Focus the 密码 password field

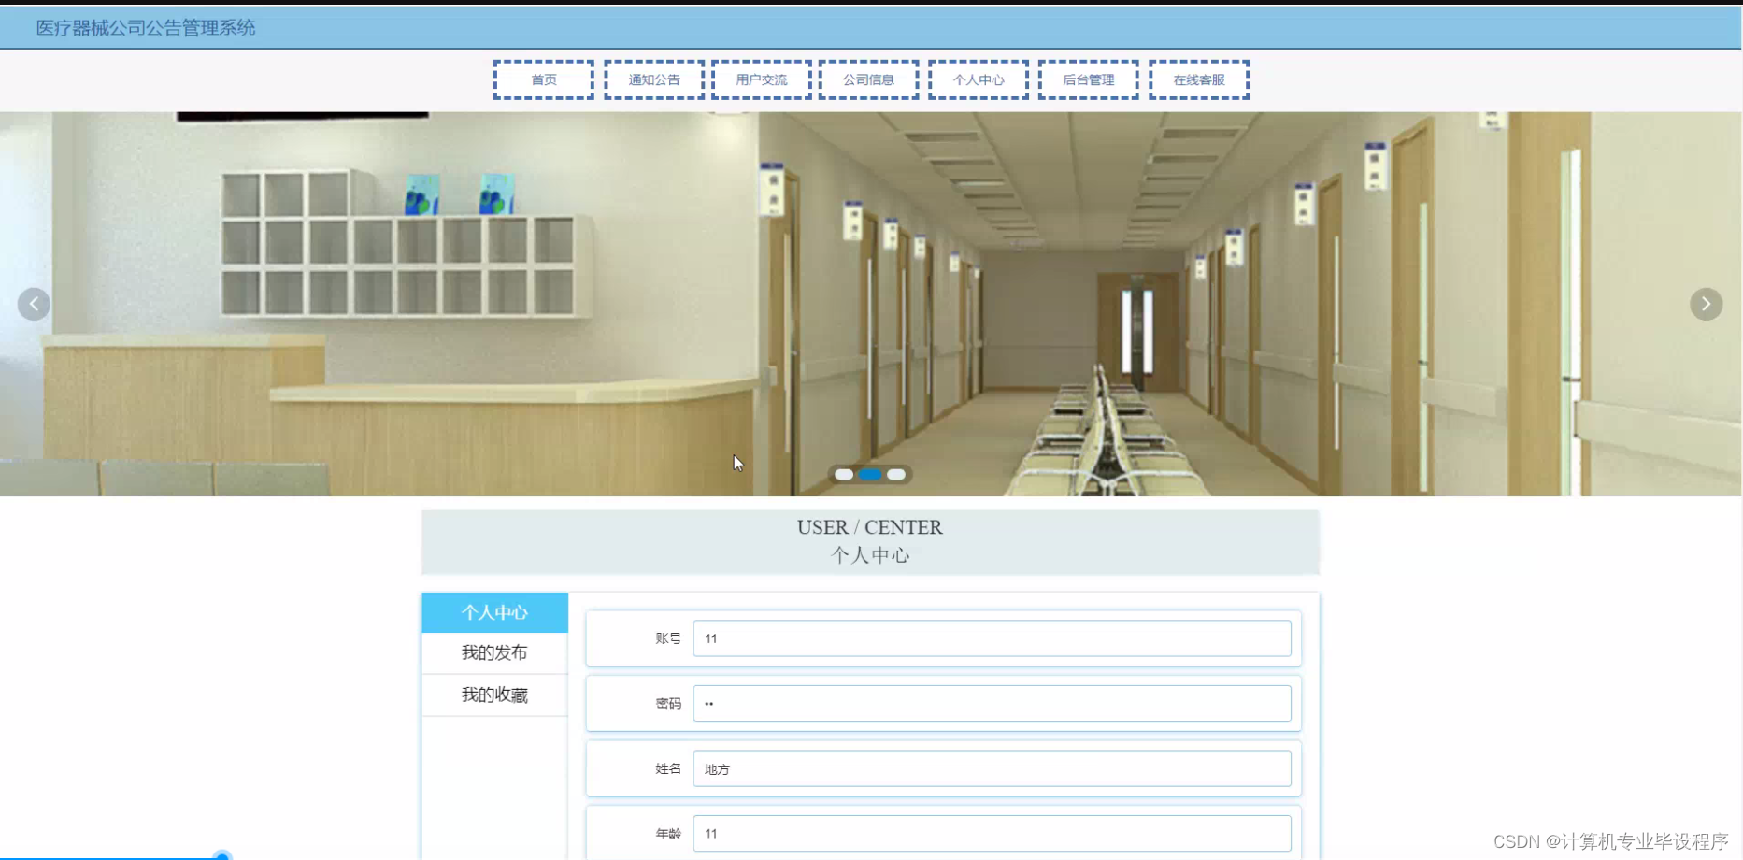(x=992, y=703)
